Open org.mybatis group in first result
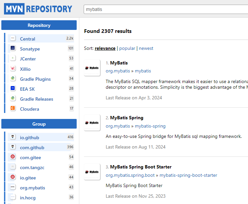 [x=118, y=71]
